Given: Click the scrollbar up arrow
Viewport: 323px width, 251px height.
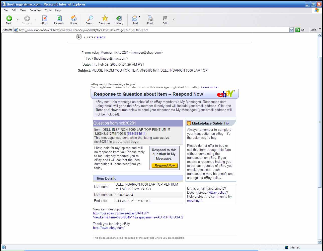Looking at the screenshot, I should coord(319,36).
